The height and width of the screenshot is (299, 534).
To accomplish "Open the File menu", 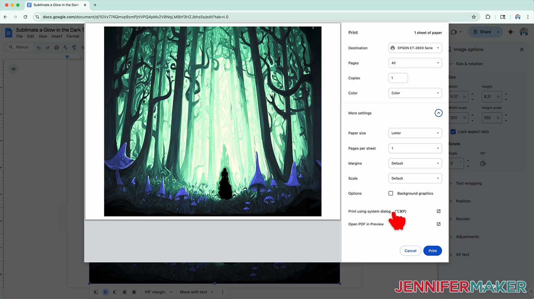I will [x=19, y=36].
